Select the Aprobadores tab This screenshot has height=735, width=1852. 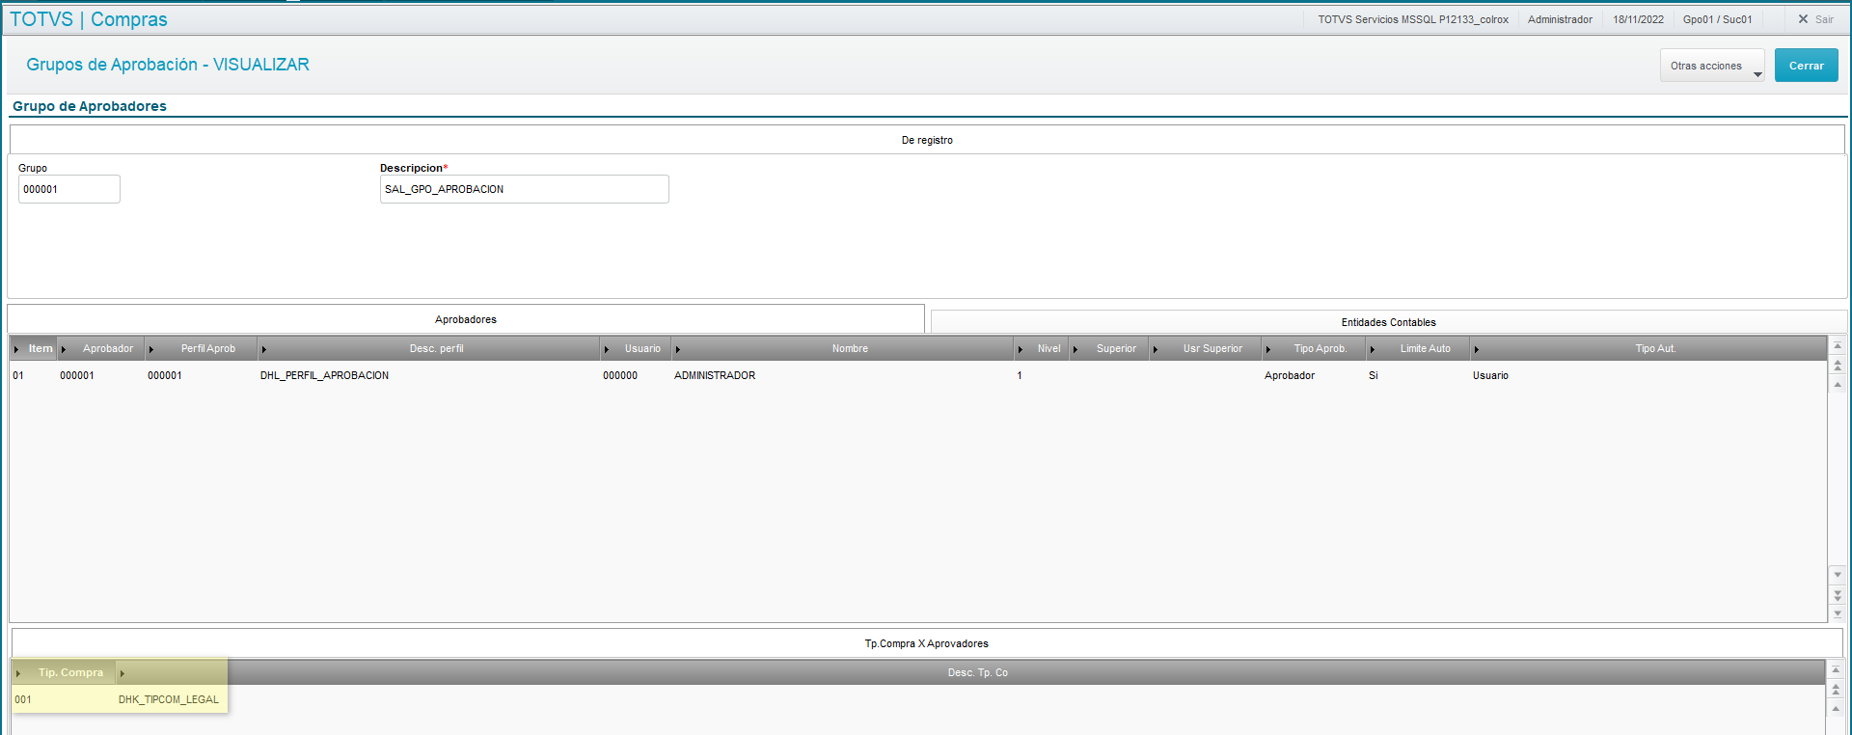click(466, 319)
